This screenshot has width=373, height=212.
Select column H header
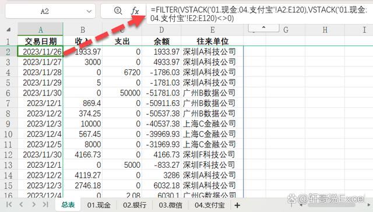pos(325,30)
